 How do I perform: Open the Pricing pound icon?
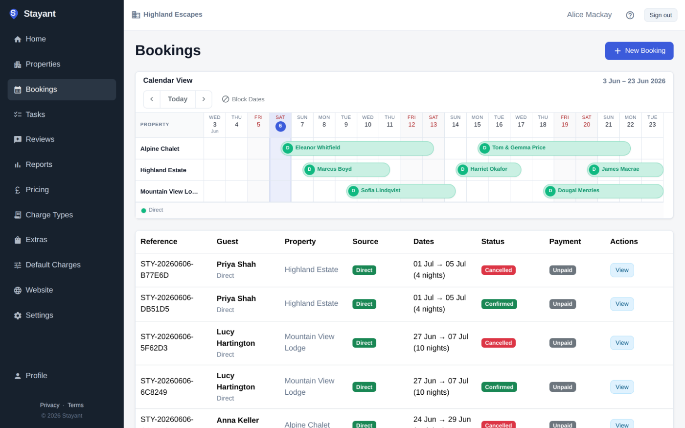(x=18, y=190)
